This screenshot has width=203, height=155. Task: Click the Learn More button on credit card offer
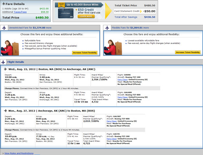(x=86, y=16)
